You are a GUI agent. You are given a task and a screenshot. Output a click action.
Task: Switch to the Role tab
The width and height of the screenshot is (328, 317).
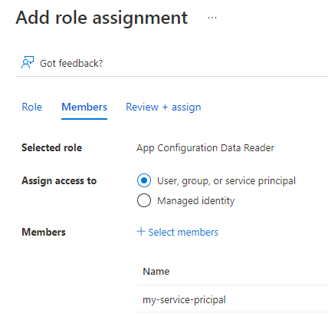click(32, 107)
